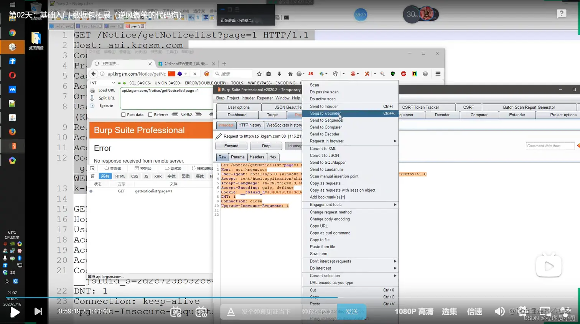Screen dimensions: 580x324
Task: Click the red JS extension icon
Action: point(311,74)
